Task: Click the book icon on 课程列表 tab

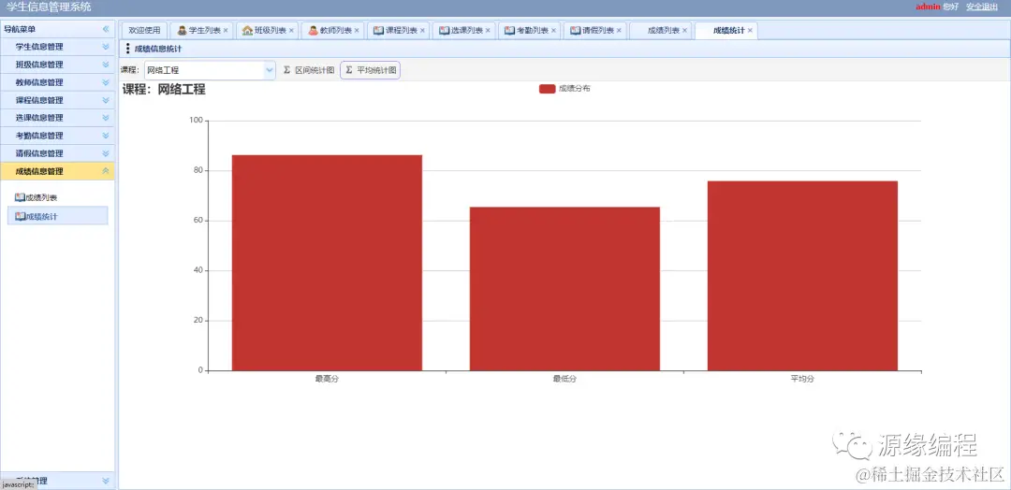Action: pyautogui.click(x=378, y=30)
